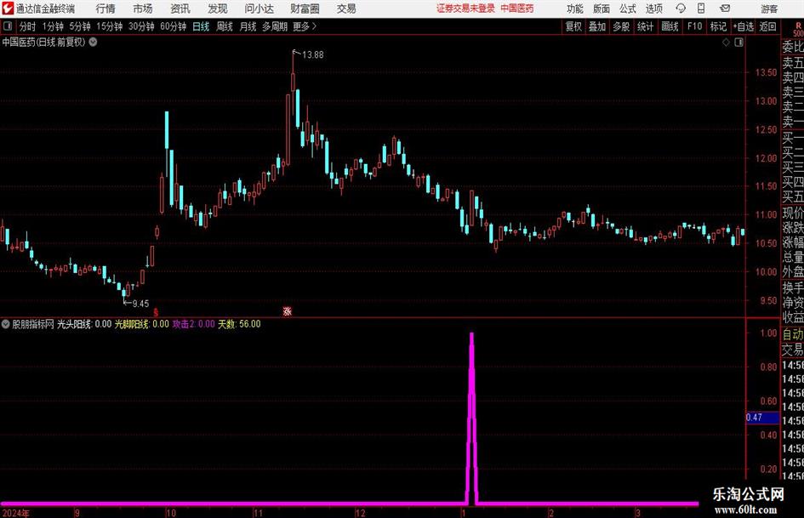Add stock with +自选 button
Image resolution: width=804 pixels, height=518 pixels.
pos(743,26)
